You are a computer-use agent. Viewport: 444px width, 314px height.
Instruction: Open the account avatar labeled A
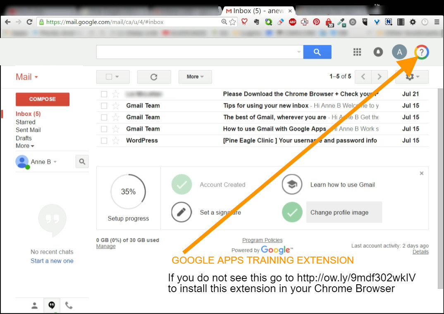click(399, 52)
